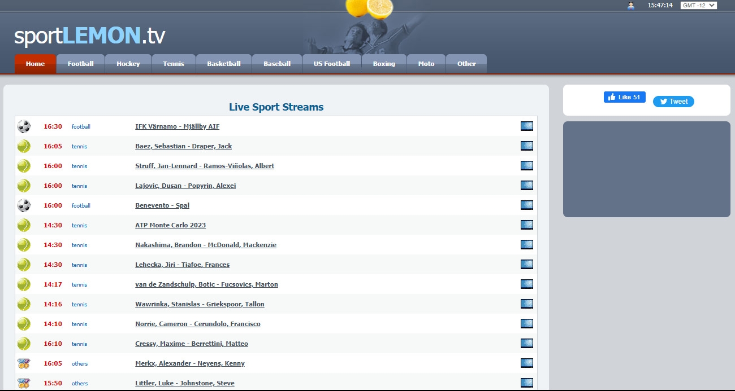This screenshot has height=391, width=735.
Task: Open stream icon for ATP Monte Carlo 2023
Action: [526, 225]
